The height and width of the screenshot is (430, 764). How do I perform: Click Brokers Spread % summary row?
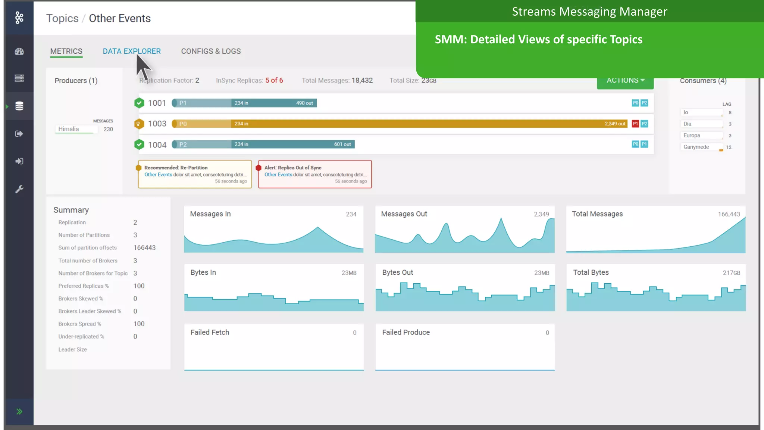101,324
